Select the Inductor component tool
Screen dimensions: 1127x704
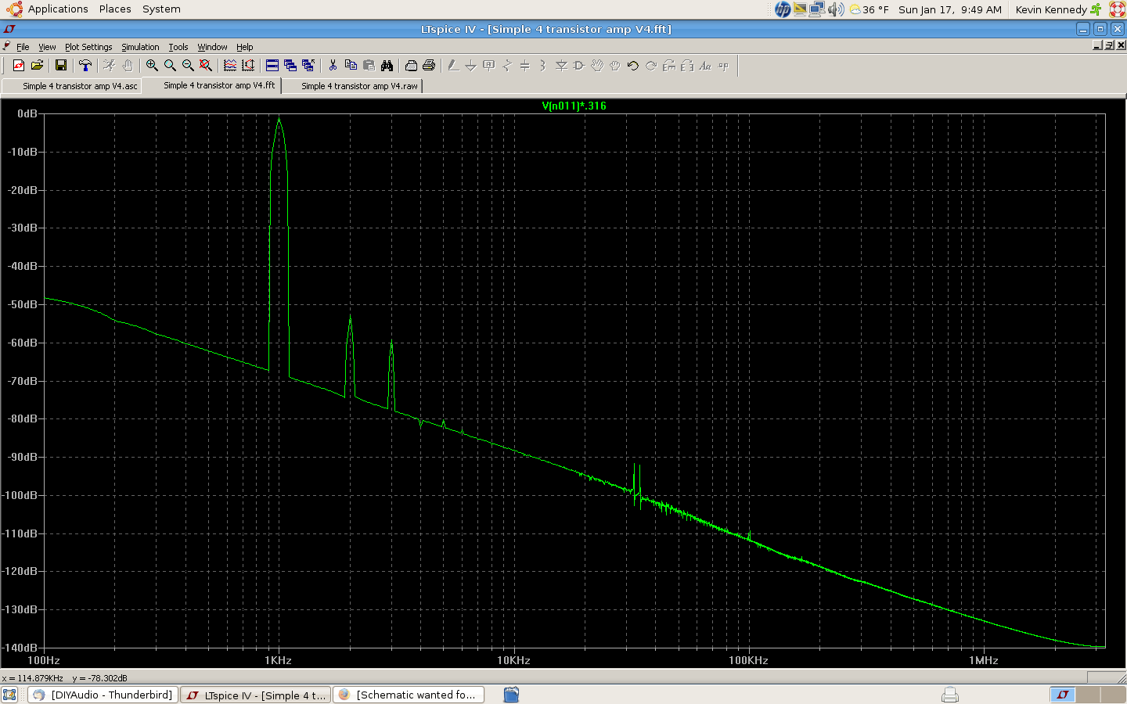pyautogui.click(x=543, y=66)
